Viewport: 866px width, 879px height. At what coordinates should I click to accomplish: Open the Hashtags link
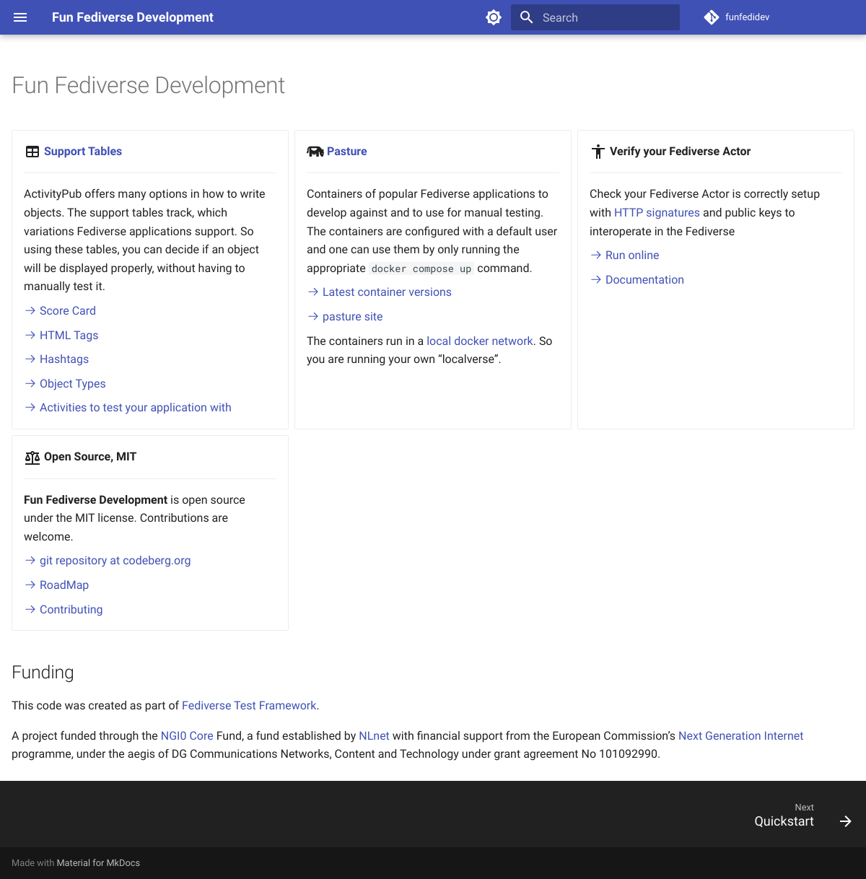pos(64,359)
